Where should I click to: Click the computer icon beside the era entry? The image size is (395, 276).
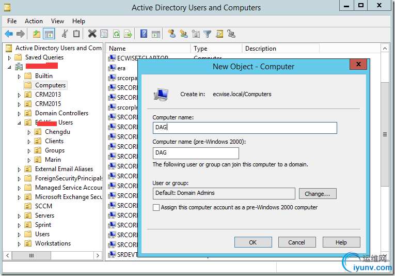tap(112, 68)
